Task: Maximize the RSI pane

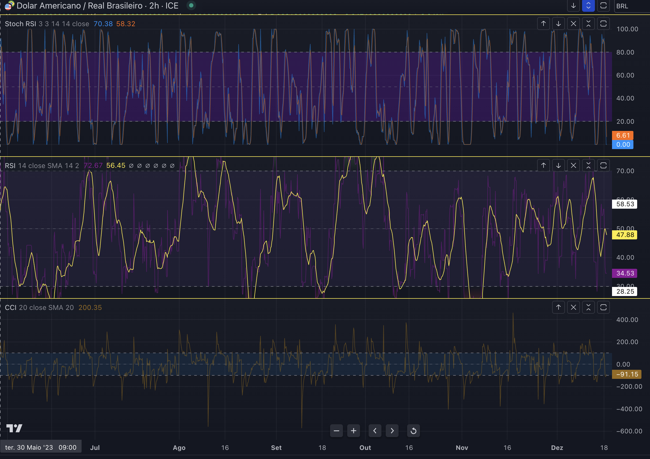Action: point(603,165)
